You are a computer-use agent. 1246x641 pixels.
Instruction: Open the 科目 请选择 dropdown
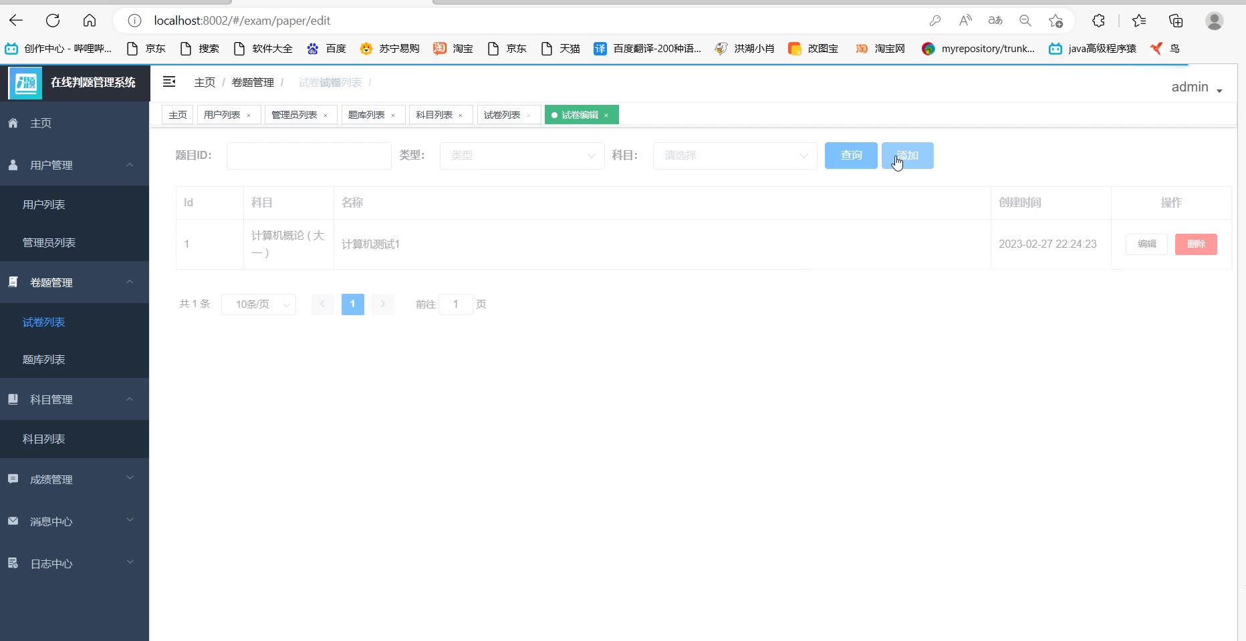[x=735, y=156]
